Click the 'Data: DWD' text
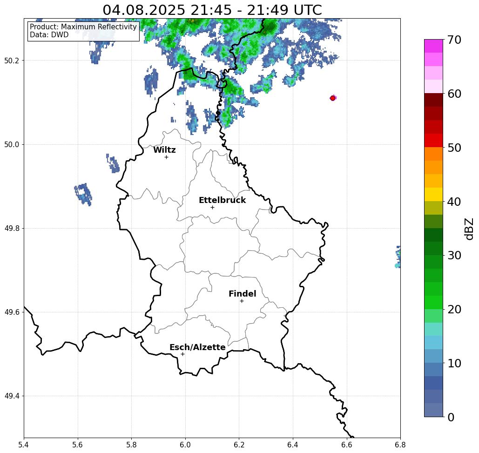Viewport: 479px width, 453px height. [49, 35]
